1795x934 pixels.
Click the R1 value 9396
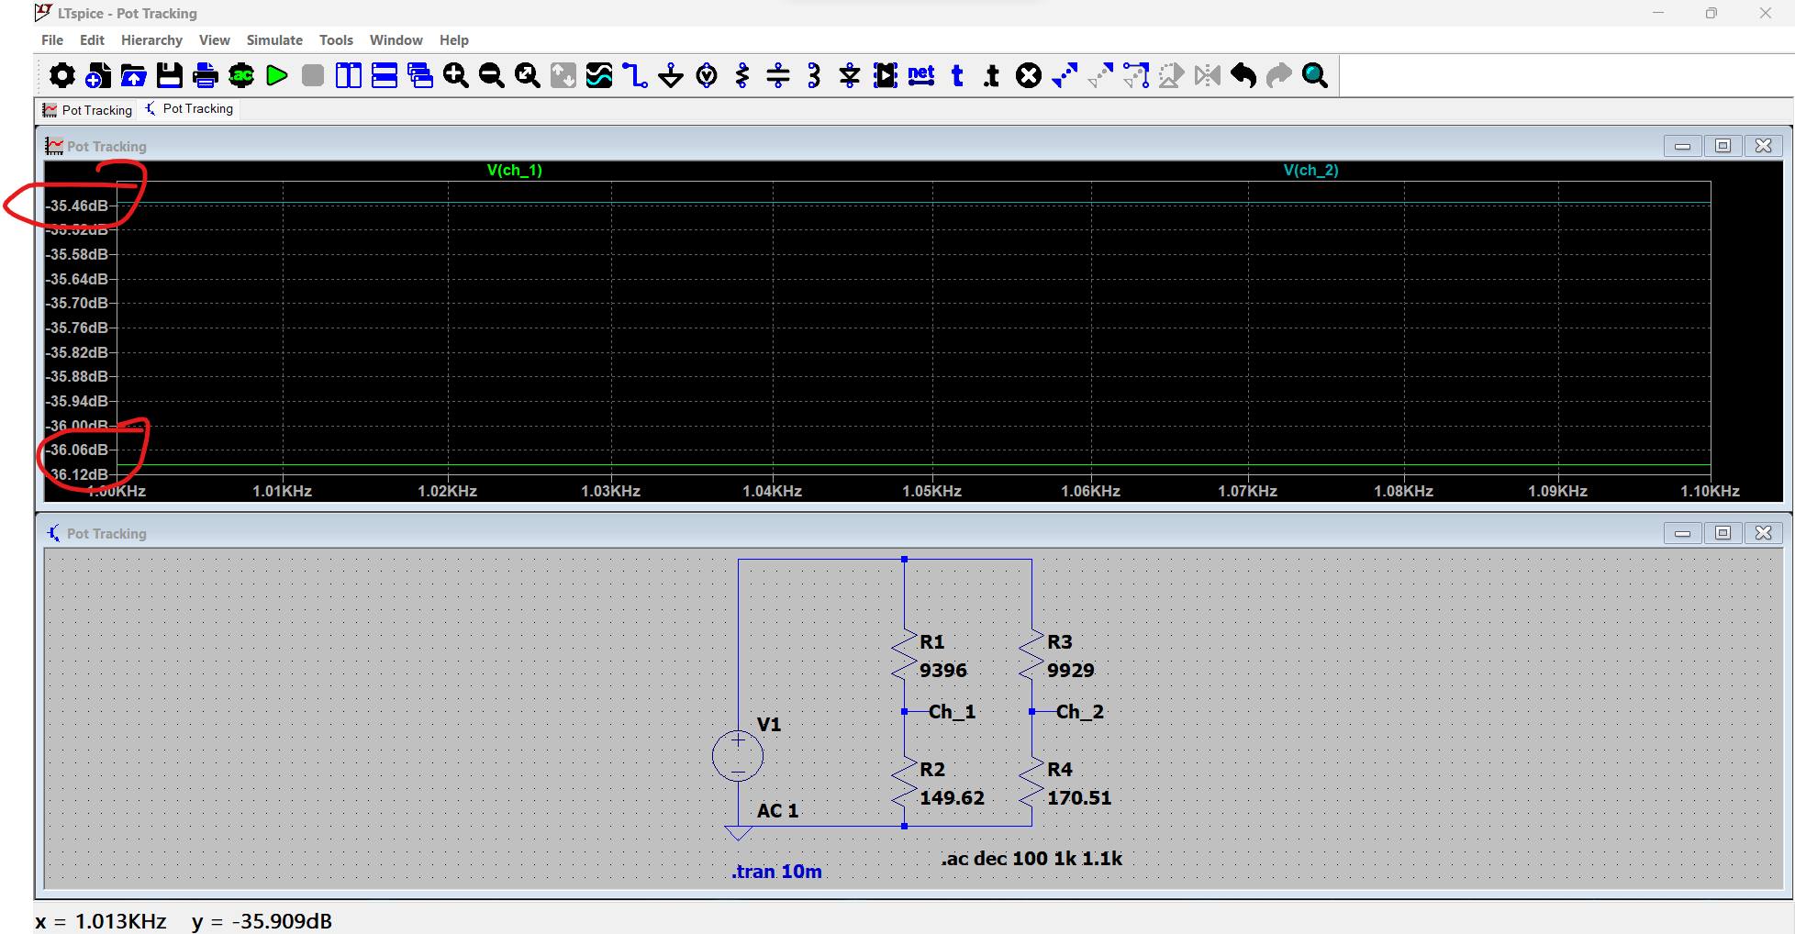pyautogui.click(x=943, y=671)
